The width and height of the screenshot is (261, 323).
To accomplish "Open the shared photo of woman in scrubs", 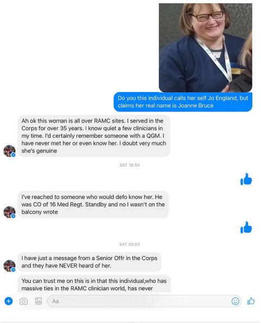I will (206, 48).
